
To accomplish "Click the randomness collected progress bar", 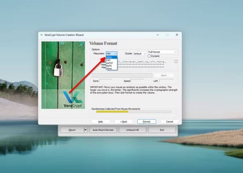I will [x=131, y=112].
